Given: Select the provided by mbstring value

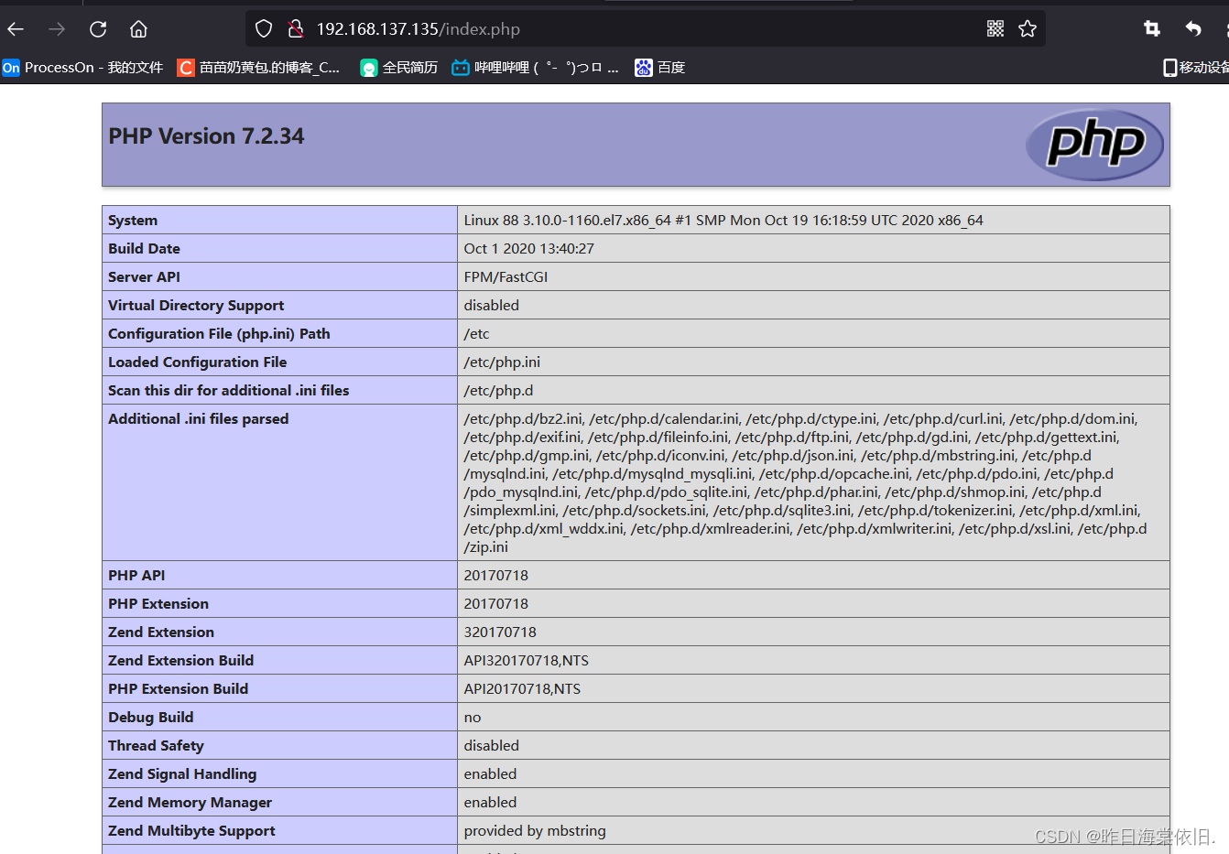Looking at the screenshot, I should 535,831.
